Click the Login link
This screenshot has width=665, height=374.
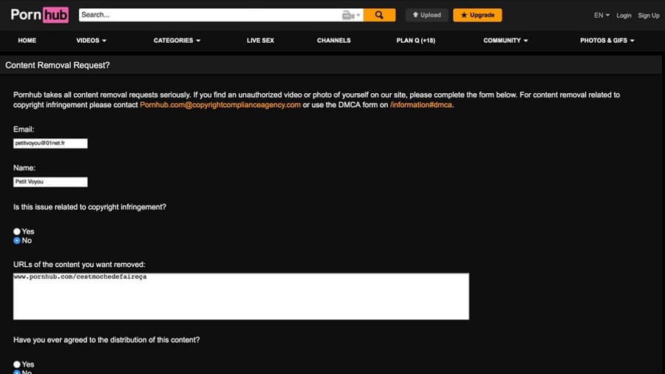pos(624,16)
